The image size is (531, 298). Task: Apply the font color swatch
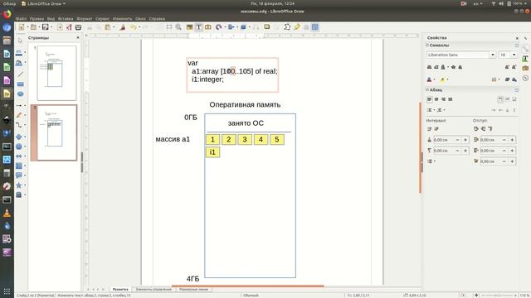click(x=429, y=79)
